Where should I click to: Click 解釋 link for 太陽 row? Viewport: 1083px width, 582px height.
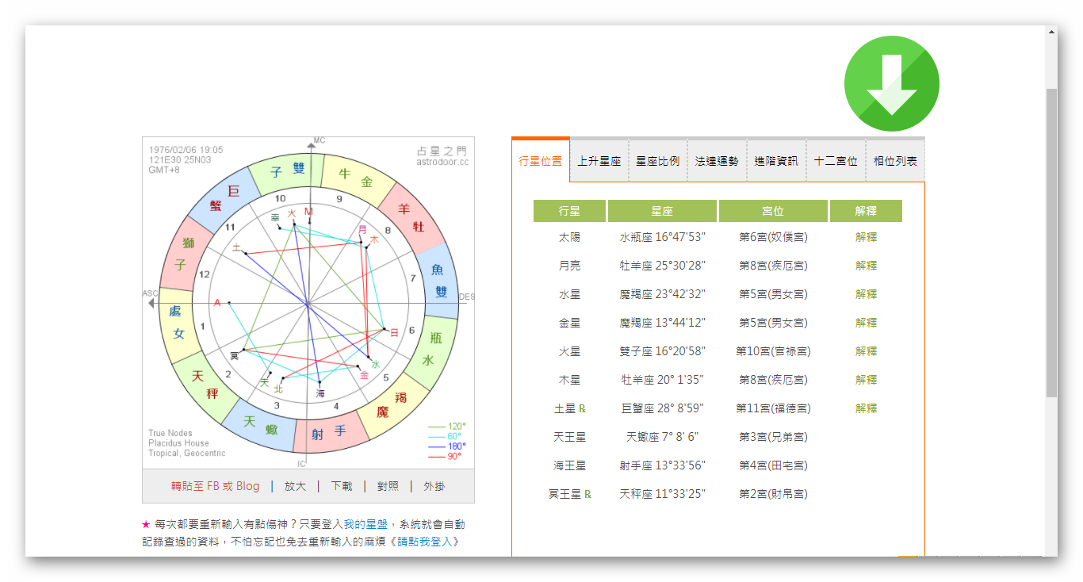pyautogui.click(x=867, y=237)
